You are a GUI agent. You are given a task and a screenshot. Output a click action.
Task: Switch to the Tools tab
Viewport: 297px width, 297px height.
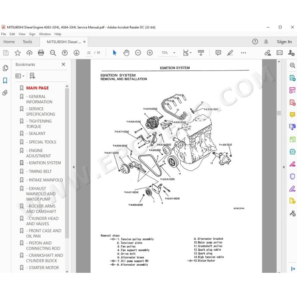pos(28,42)
